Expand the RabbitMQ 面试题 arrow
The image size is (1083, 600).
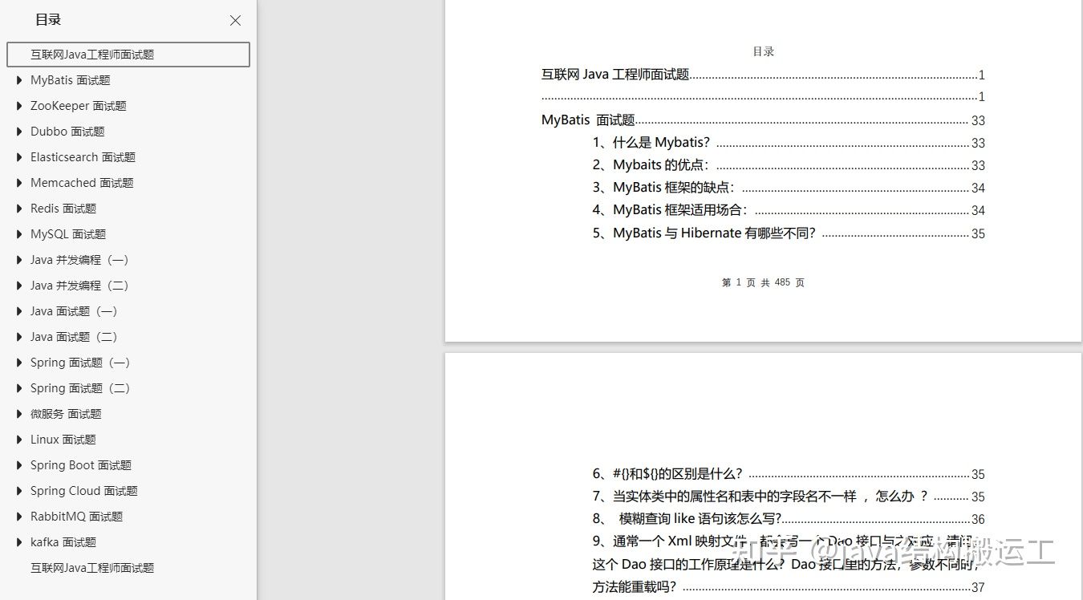(19, 517)
